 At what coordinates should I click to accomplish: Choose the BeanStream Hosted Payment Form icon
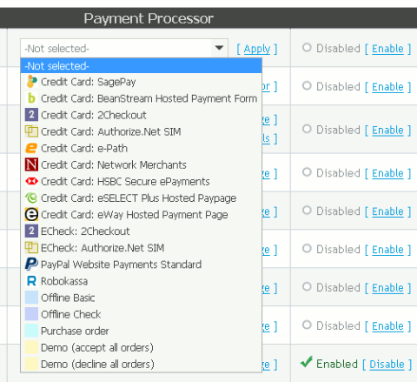click(31, 98)
